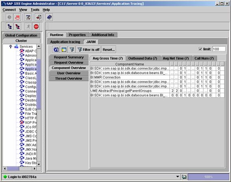Toggle the Filter is off button
Viewport: 231px width, 182px height.
[x=89, y=49]
